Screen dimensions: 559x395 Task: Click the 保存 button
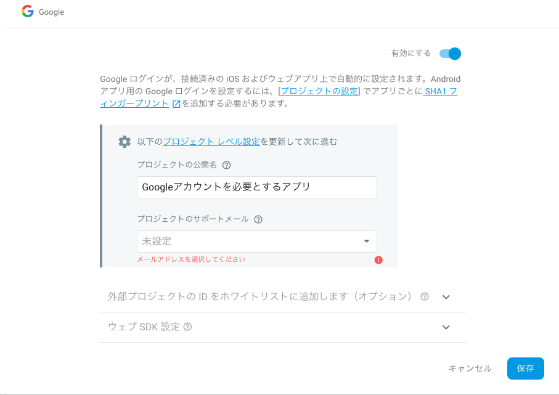[526, 369]
